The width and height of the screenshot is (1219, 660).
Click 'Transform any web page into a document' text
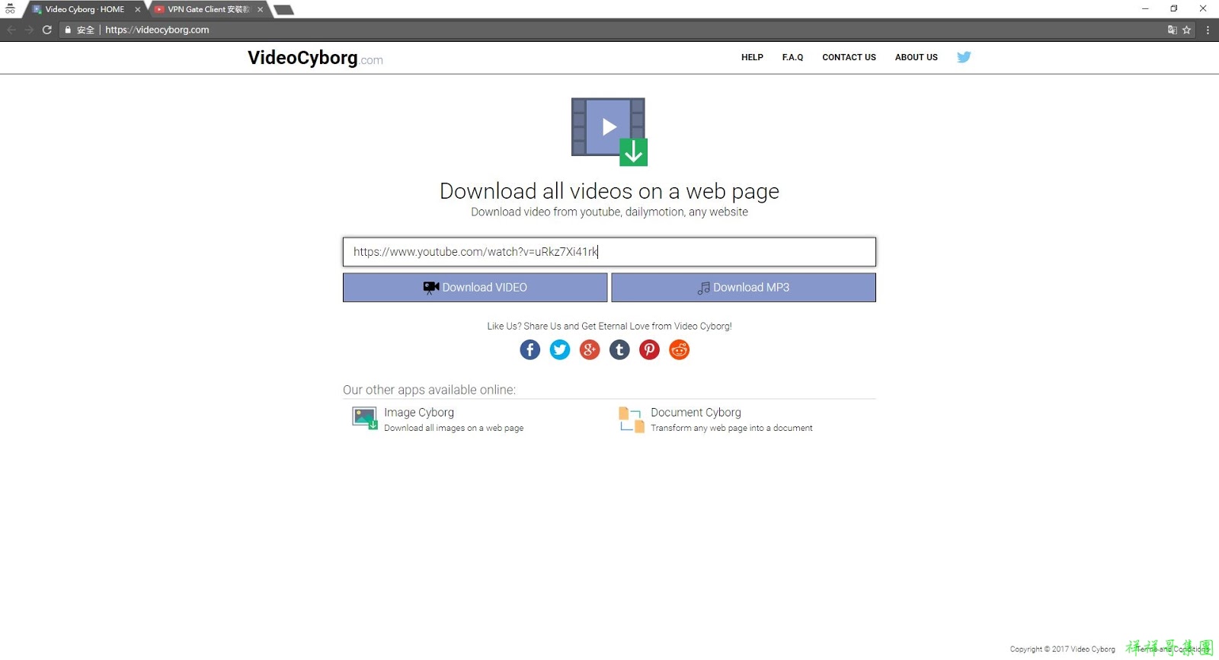[731, 429]
